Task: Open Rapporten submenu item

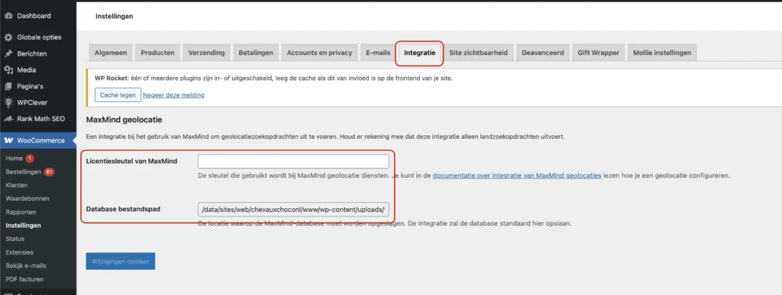Action: click(21, 212)
